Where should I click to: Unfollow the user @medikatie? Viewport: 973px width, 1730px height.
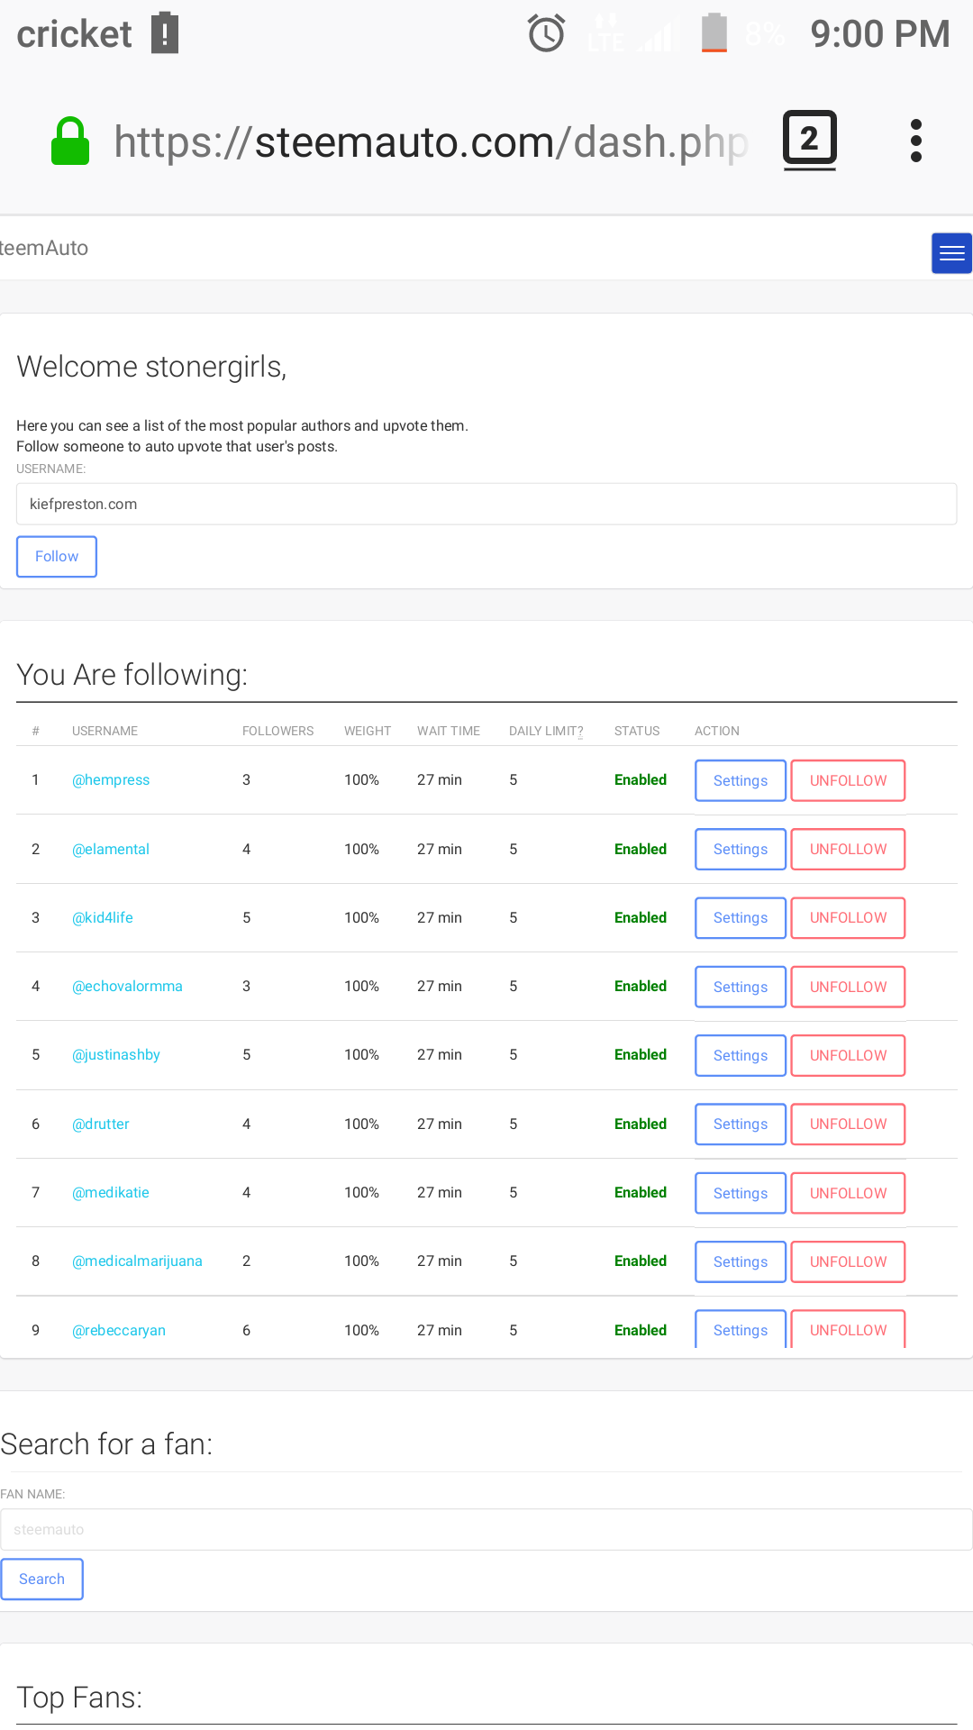848,1193
